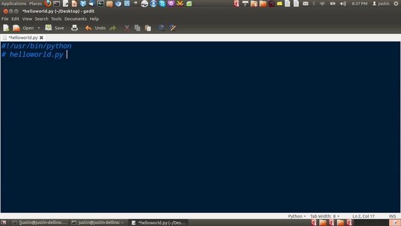Click the shebang line #!/usr/bin/python
Image resolution: width=401 pixels, height=226 pixels.
(36, 46)
